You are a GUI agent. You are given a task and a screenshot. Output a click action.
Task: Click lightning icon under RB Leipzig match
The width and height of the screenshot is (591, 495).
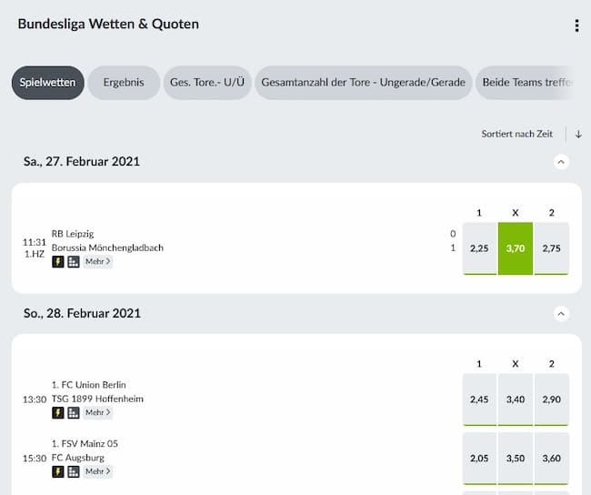57,261
